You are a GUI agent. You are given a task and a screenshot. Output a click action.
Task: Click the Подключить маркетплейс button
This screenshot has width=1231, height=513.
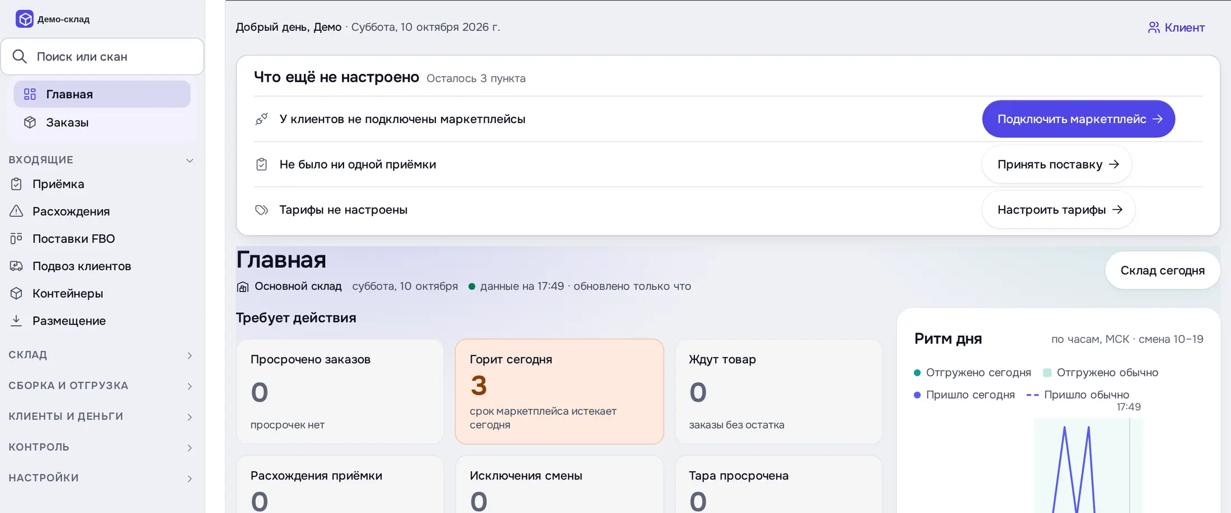[1078, 119]
